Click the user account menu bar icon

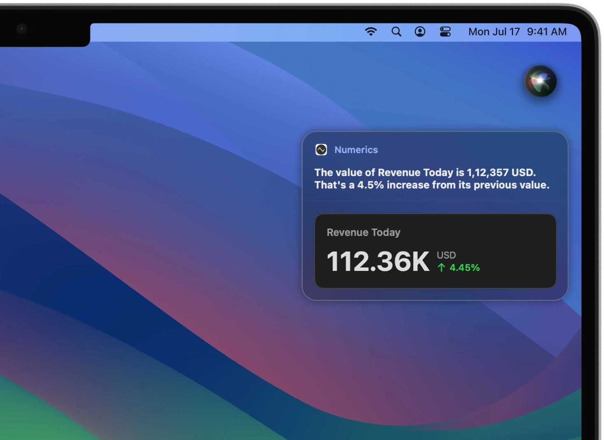click(x=420, y=32)
